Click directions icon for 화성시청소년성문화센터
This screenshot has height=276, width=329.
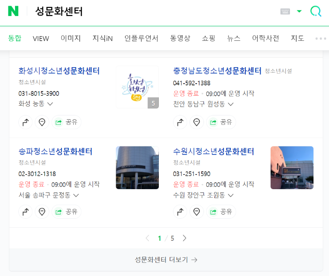(x=25, y=122)
